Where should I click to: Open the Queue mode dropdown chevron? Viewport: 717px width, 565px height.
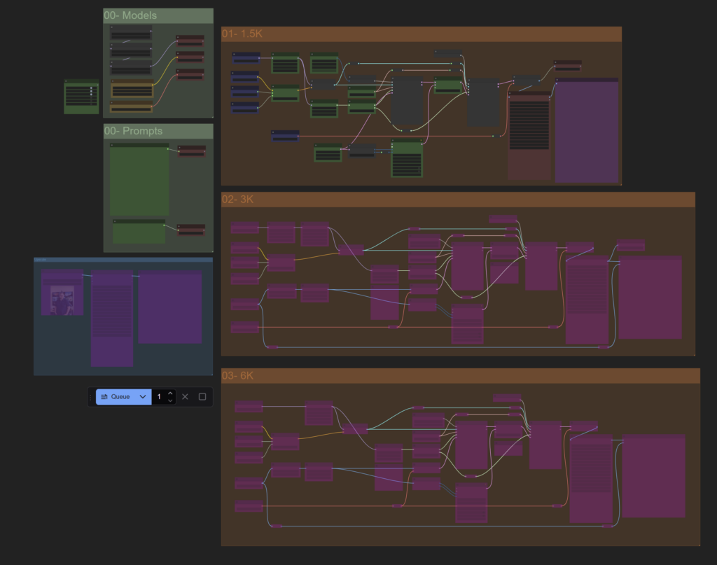143,397
